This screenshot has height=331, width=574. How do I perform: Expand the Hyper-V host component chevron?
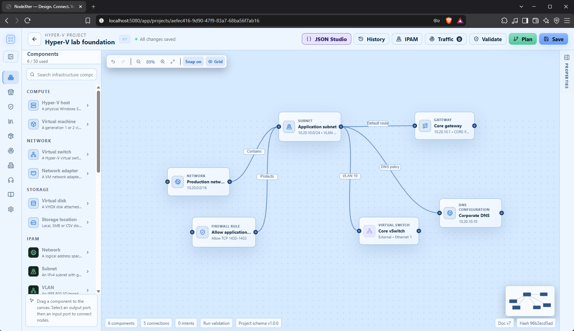pyautogui.click(x=87, y=105)
